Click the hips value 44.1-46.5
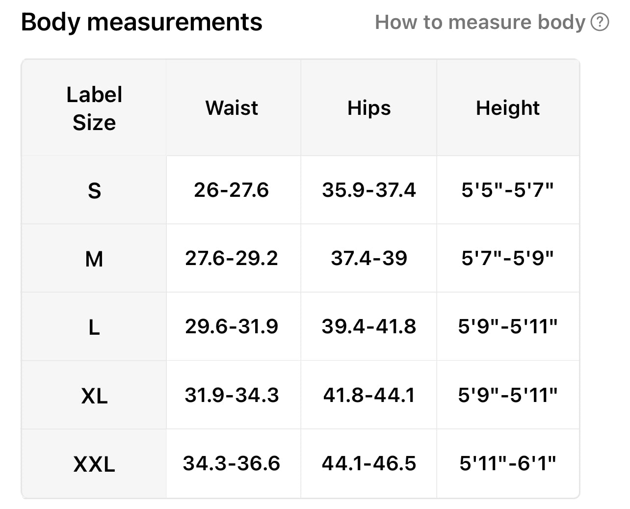Image resolution: width=630 pixels, height=509 pixels. (x=369, y=463)
